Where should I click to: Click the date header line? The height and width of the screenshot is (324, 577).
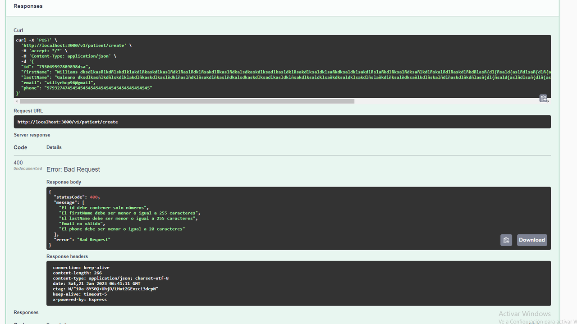[x=96, y=283]
